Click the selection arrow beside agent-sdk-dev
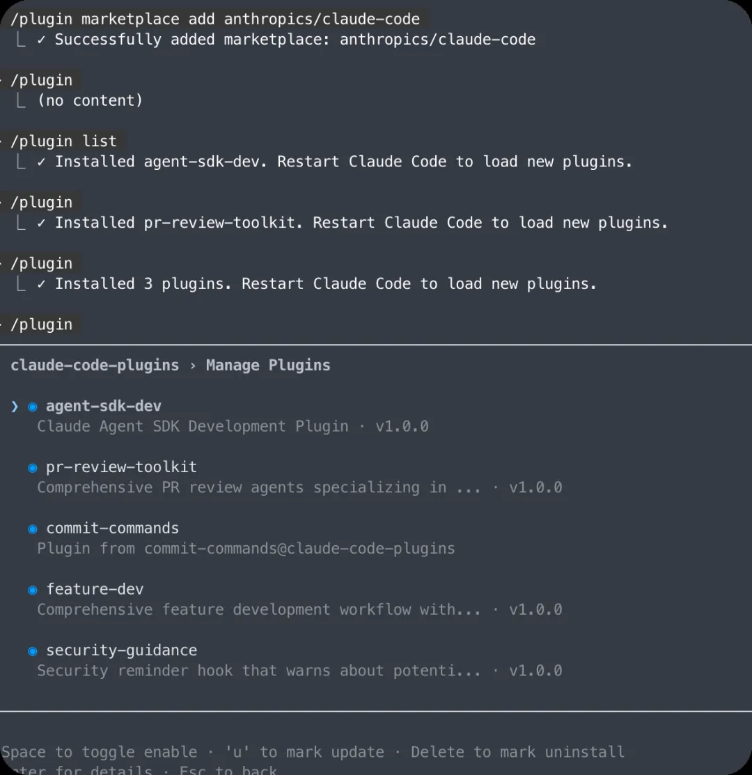Viewport: 752px width, 775px height. click(x=15, y=406)
